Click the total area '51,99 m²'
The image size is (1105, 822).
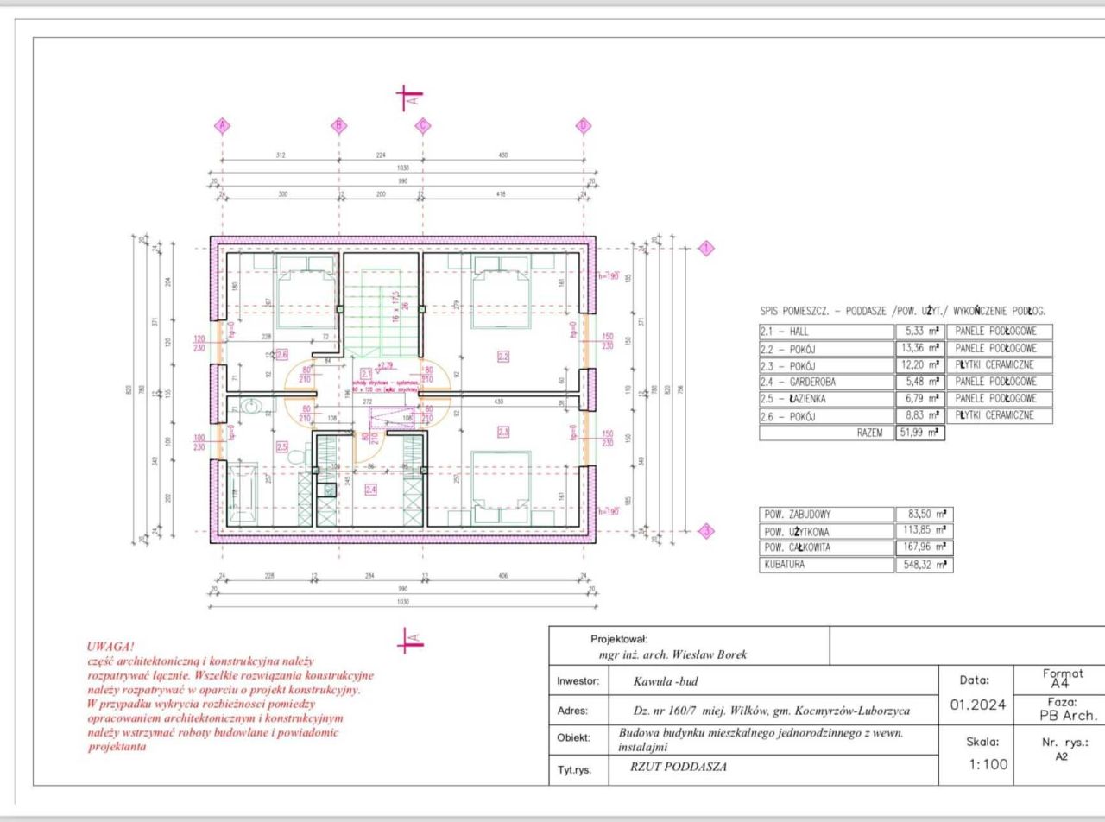(920, 433)
